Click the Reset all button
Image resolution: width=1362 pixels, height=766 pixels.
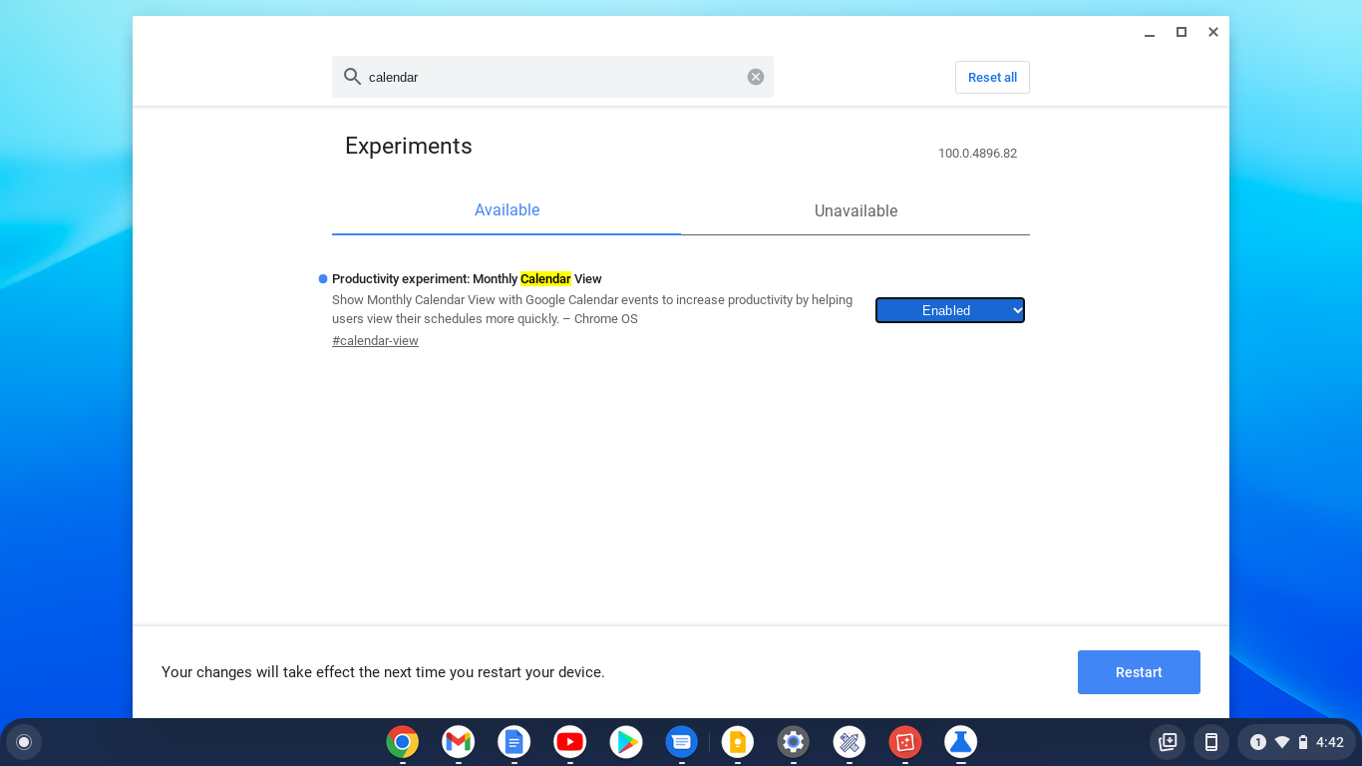pos(992,78)
